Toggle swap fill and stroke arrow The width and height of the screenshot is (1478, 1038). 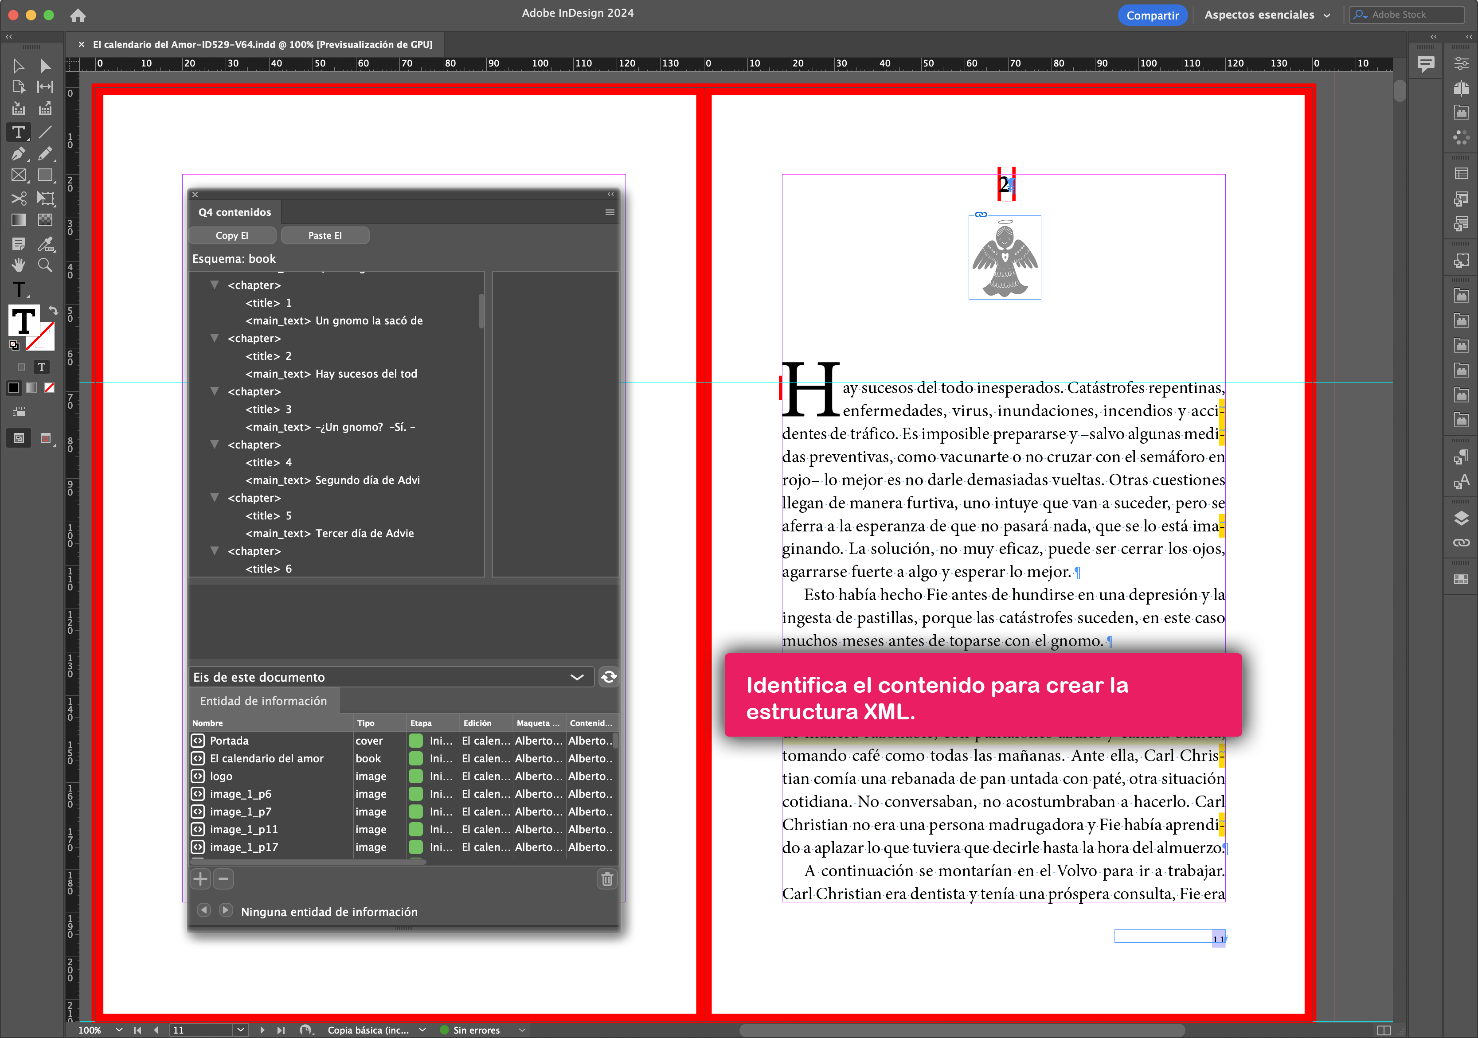[x=53, y=310]
